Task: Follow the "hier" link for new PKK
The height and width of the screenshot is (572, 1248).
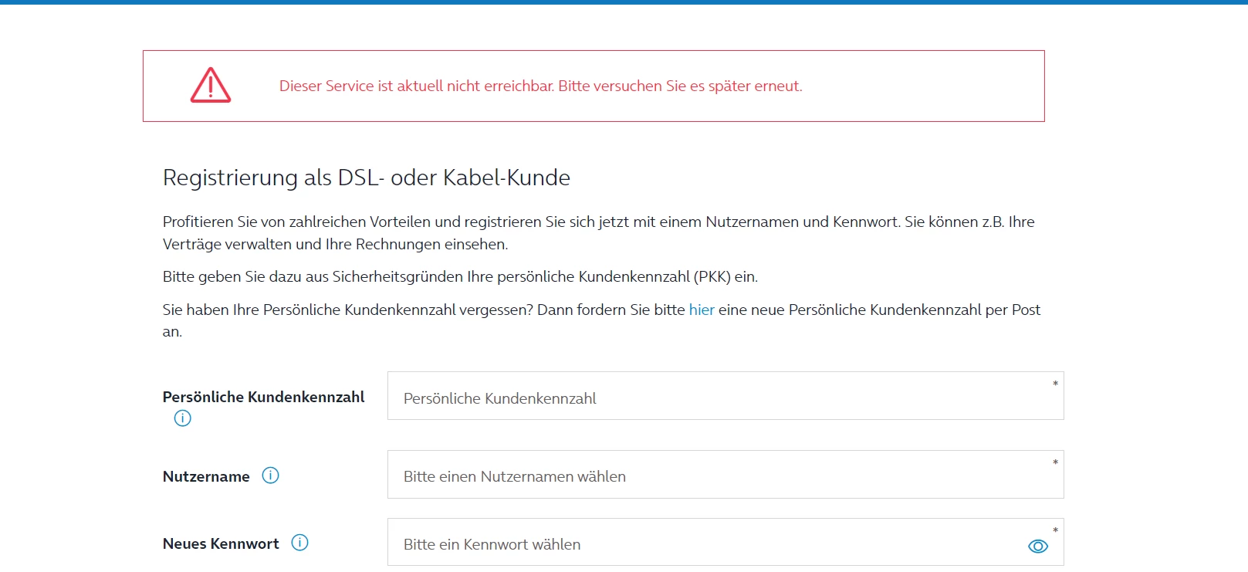Action: 702,310
